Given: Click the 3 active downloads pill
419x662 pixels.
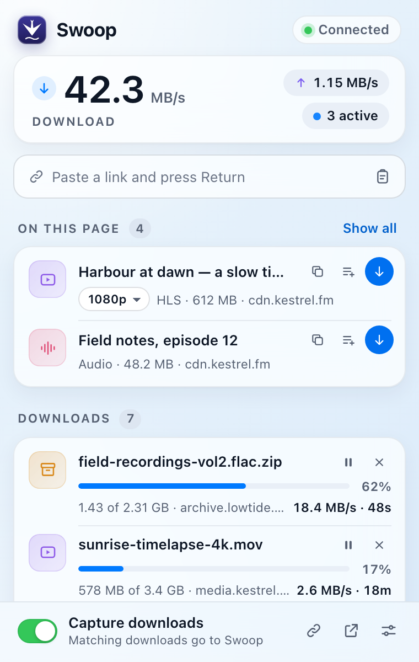Looking at the screenshot, I should pos(345,116).
